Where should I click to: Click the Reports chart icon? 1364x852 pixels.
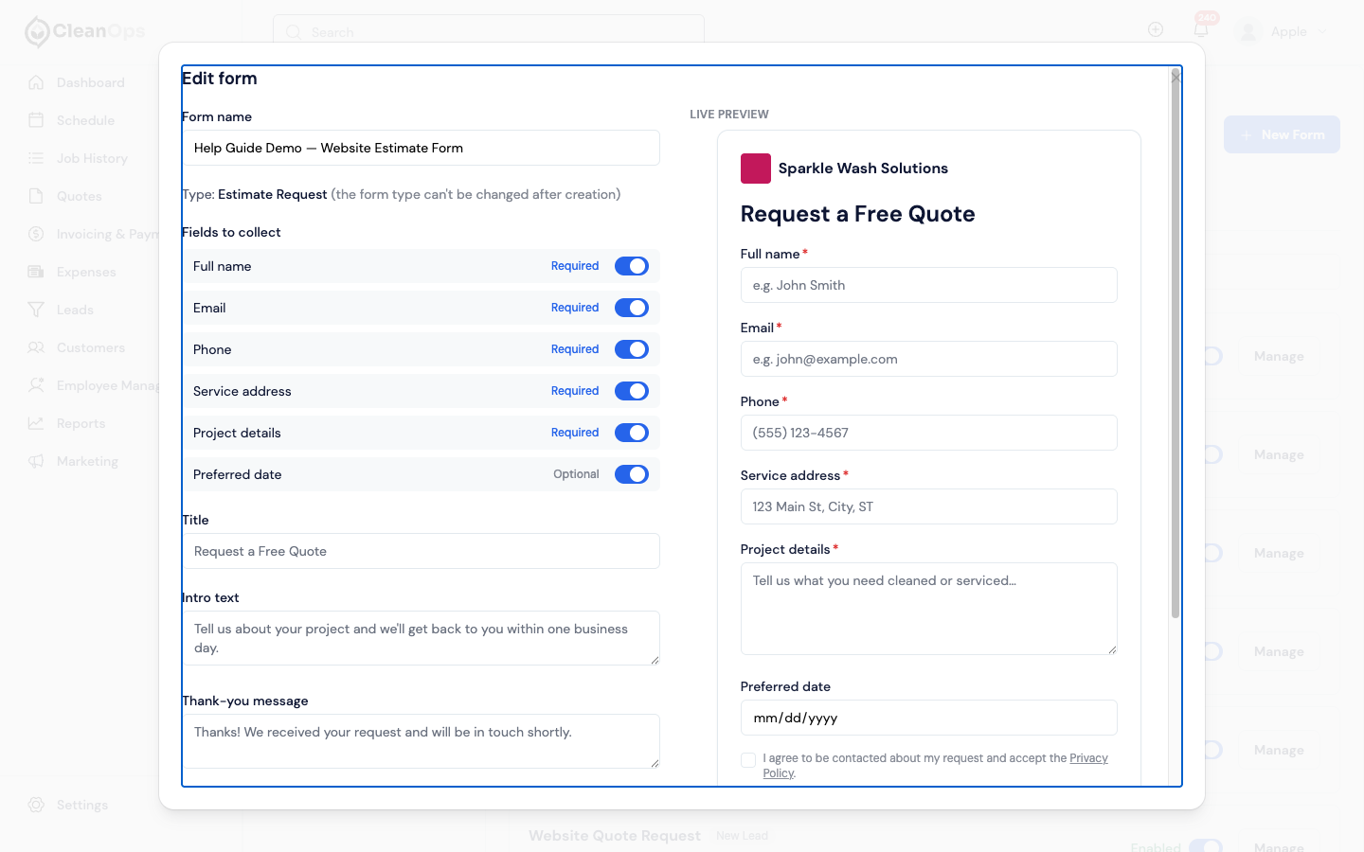pyautogui.click(x=36, y=423)
